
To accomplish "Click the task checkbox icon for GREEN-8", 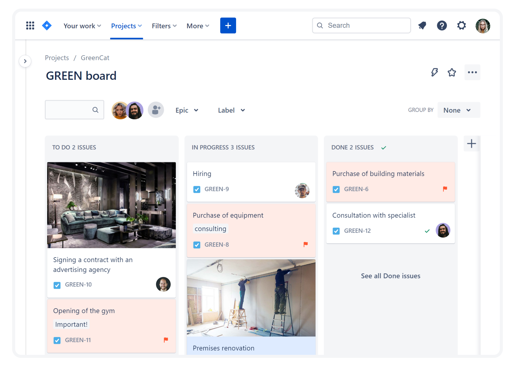I will (x=197, y=245).
